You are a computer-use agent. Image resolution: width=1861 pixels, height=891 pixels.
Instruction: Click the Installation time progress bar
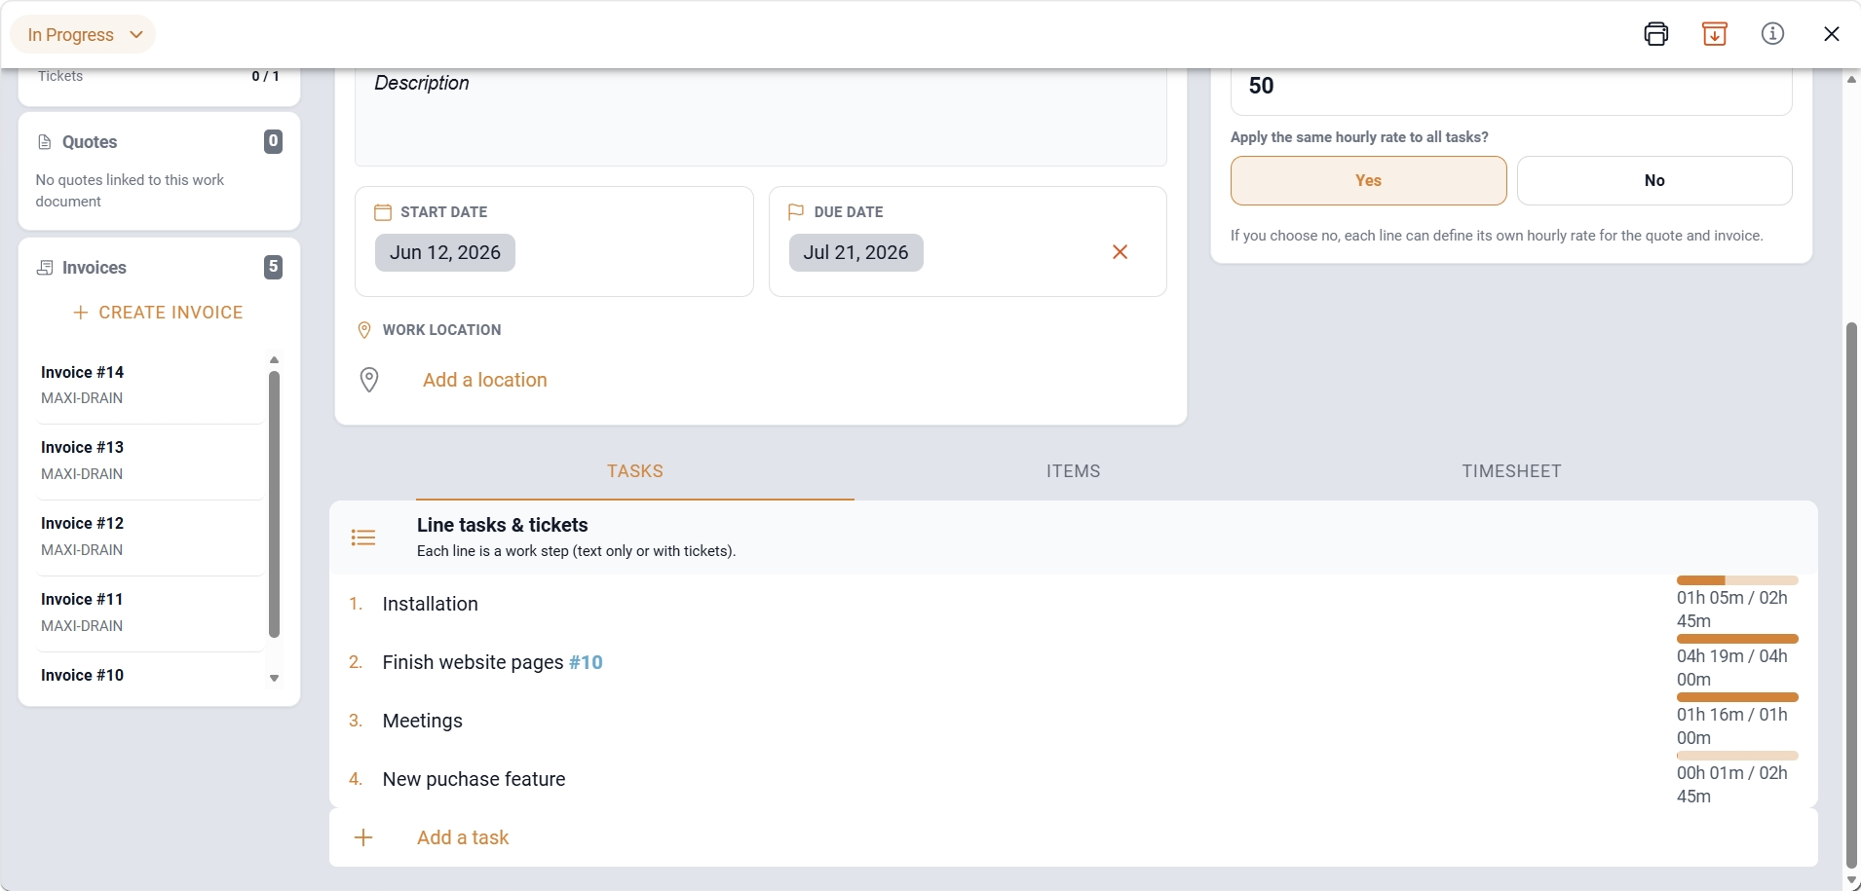click(x=1737, y=580)
